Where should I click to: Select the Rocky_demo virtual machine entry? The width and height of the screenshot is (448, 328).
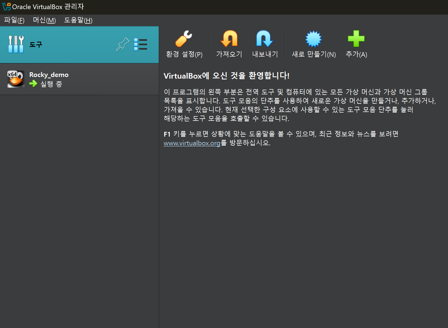tap(79, 79)
